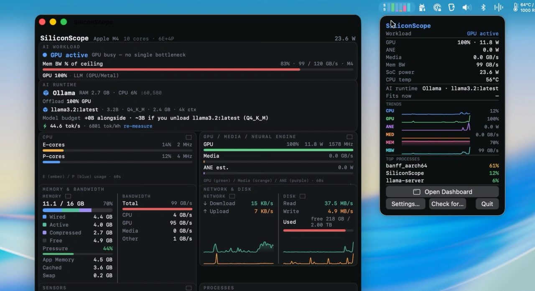Click the cube icon beside llama3.2:latest
This screenshot has height=291, width=535.
[45, 110]
